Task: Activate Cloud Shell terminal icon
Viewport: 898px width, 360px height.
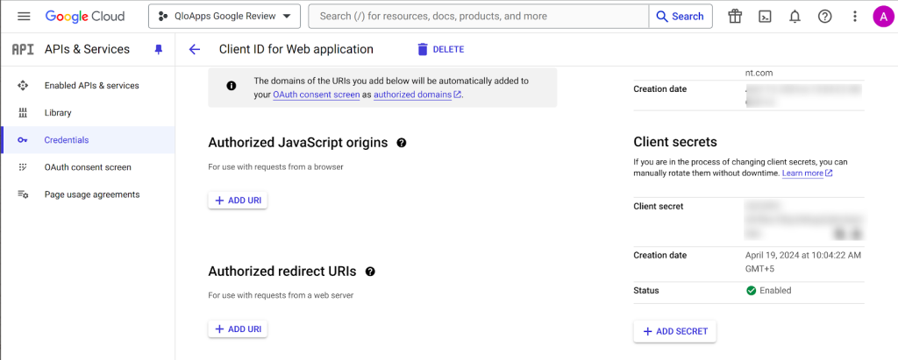Action: pyautogui.click(x=765, y=17)
